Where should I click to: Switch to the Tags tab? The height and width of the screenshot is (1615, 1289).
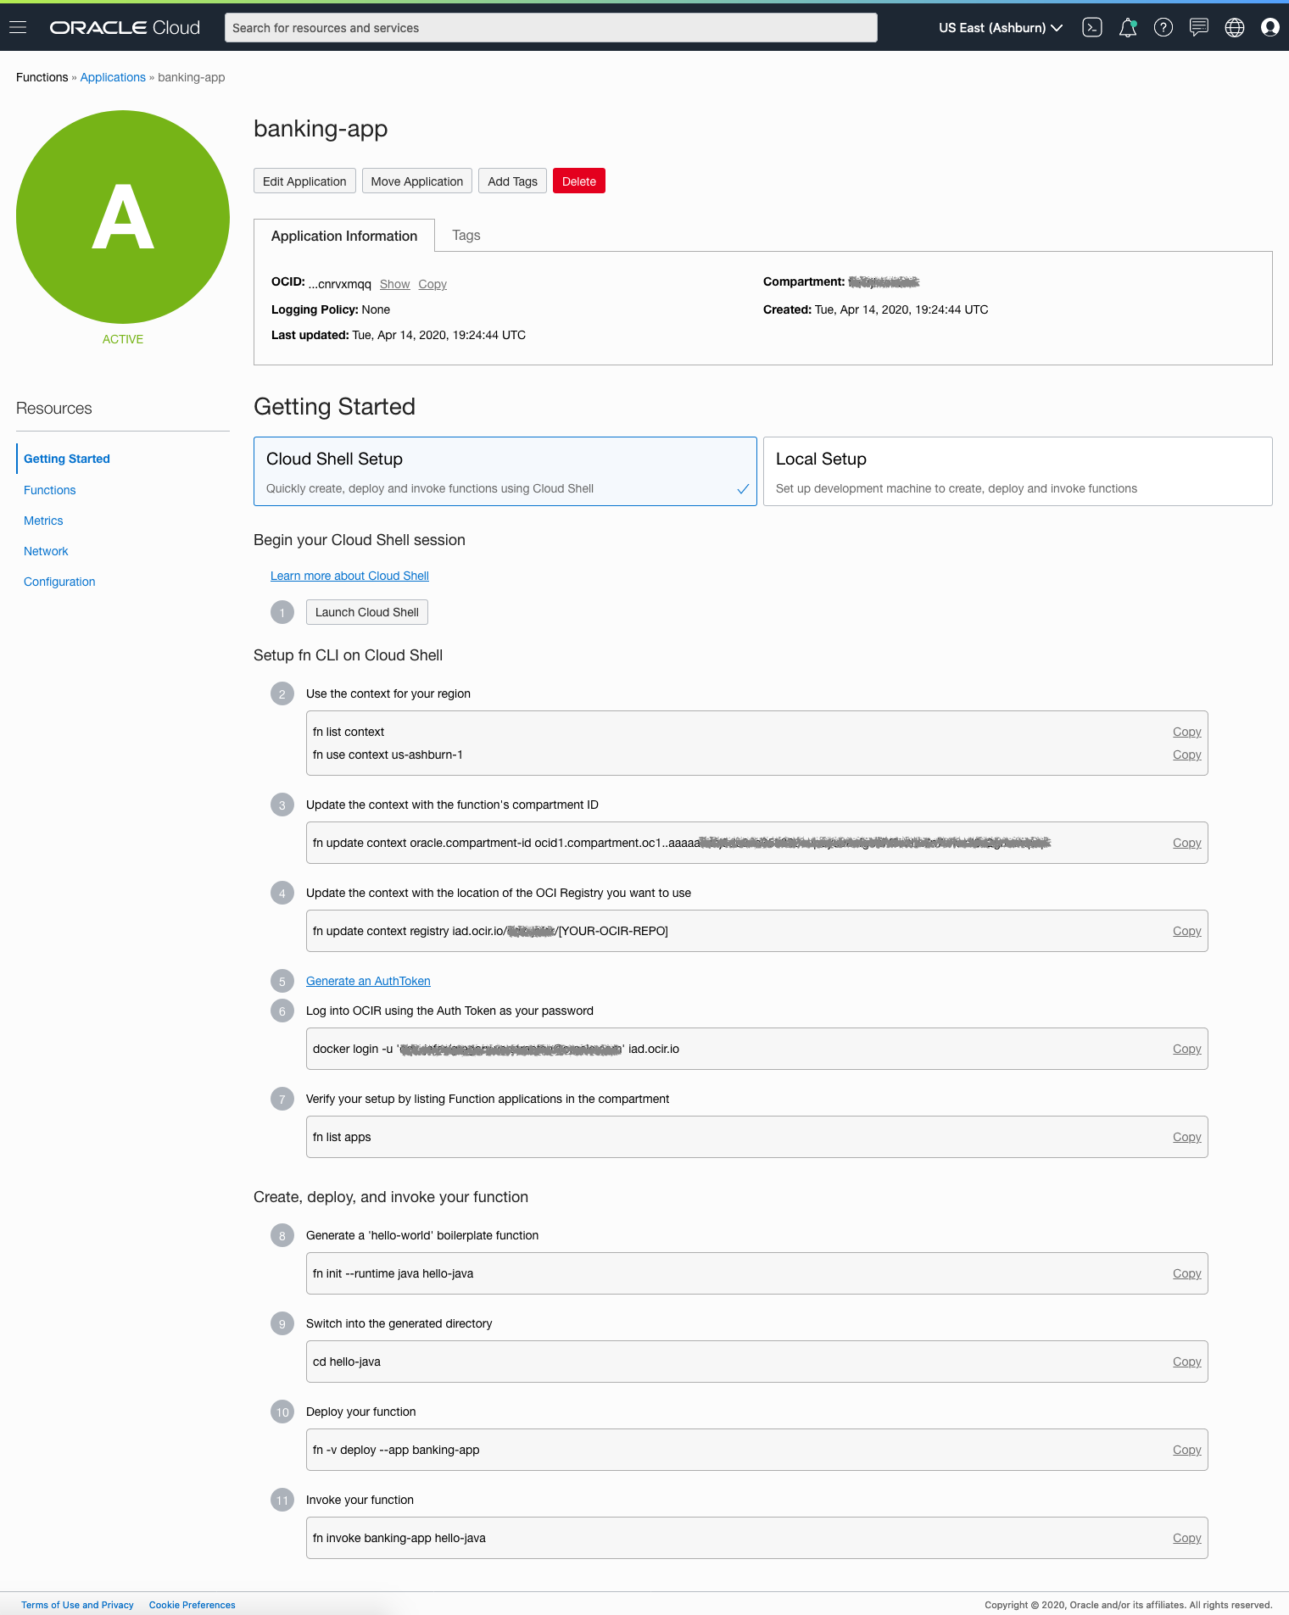point(466,236)
